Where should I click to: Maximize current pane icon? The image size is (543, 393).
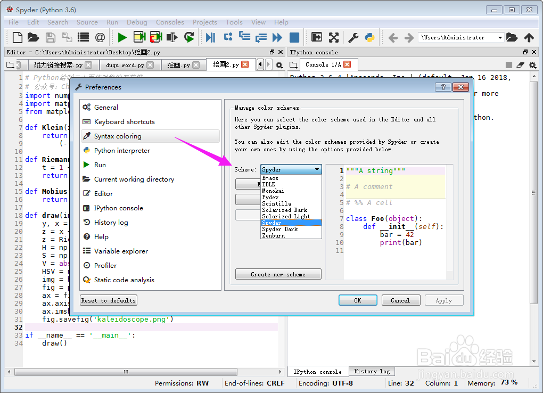[317, 37]
